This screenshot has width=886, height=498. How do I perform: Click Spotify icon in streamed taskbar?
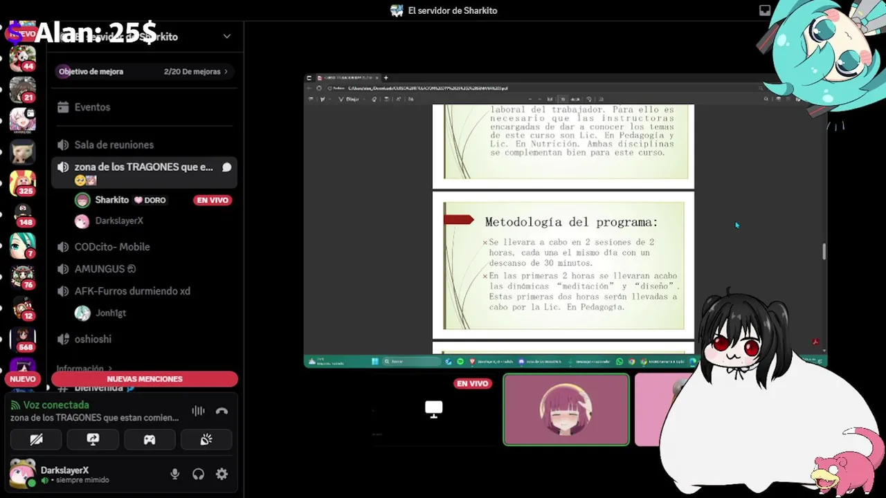pos(460,361)
